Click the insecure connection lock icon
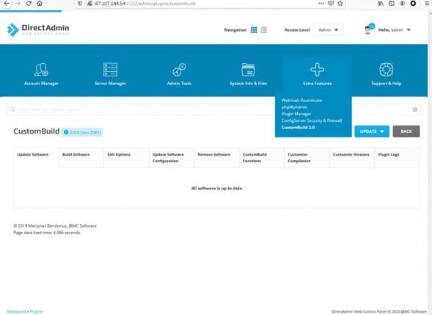Viewport: 432px width, 315px height. (x=89, y=4)
